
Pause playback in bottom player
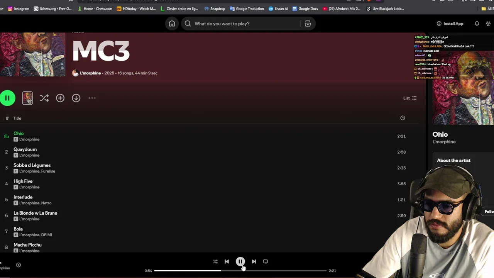240,261
